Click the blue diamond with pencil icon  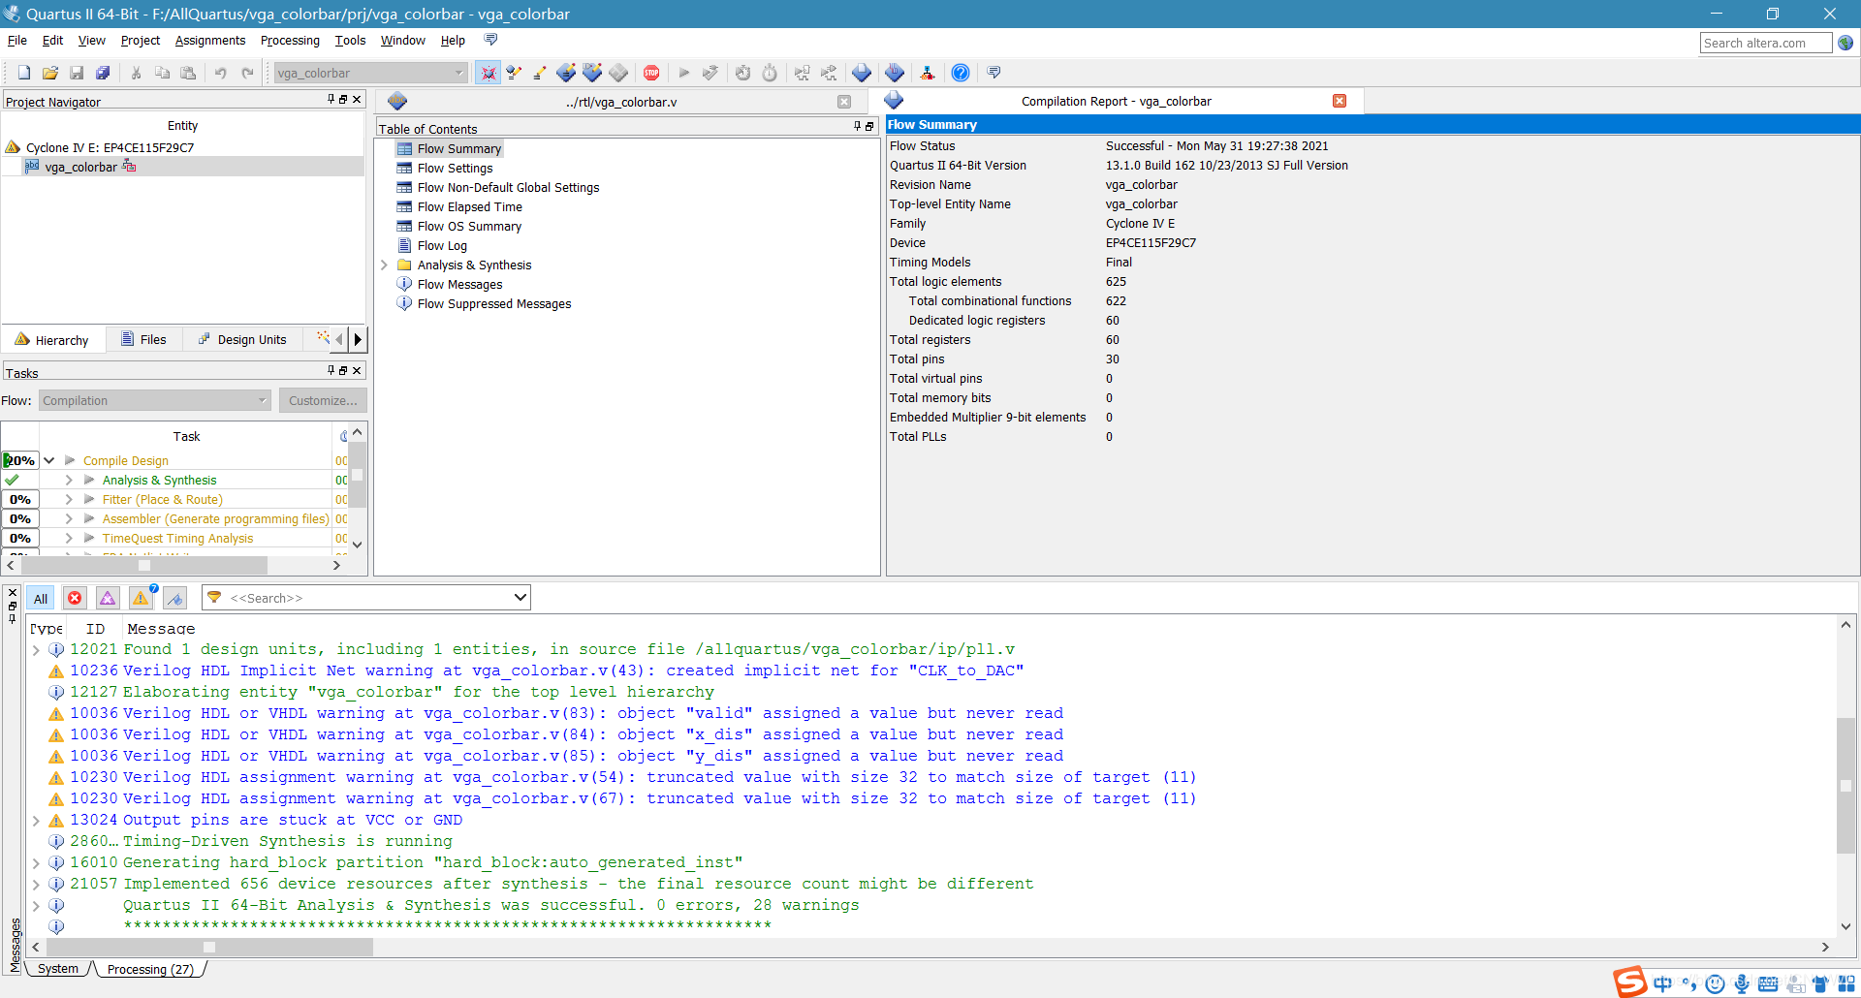(x=566, y=73)
